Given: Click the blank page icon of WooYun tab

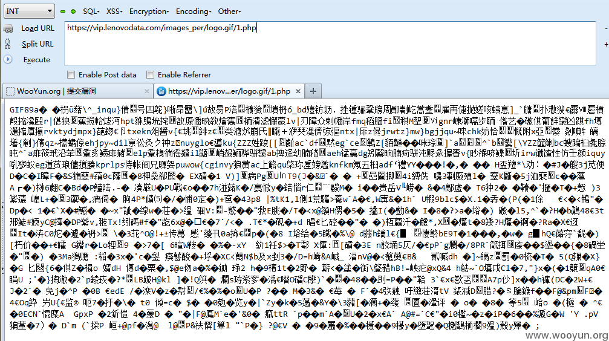Looking at the screenshot, I should [x=10, y=91].
